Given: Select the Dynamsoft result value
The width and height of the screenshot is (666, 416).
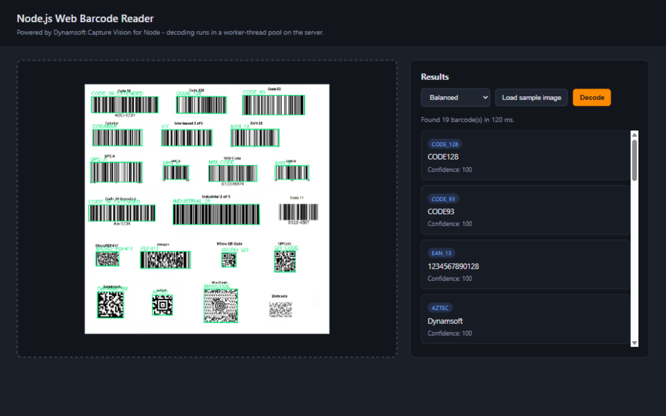Looking at the screenshot, I should click(445, 321).
